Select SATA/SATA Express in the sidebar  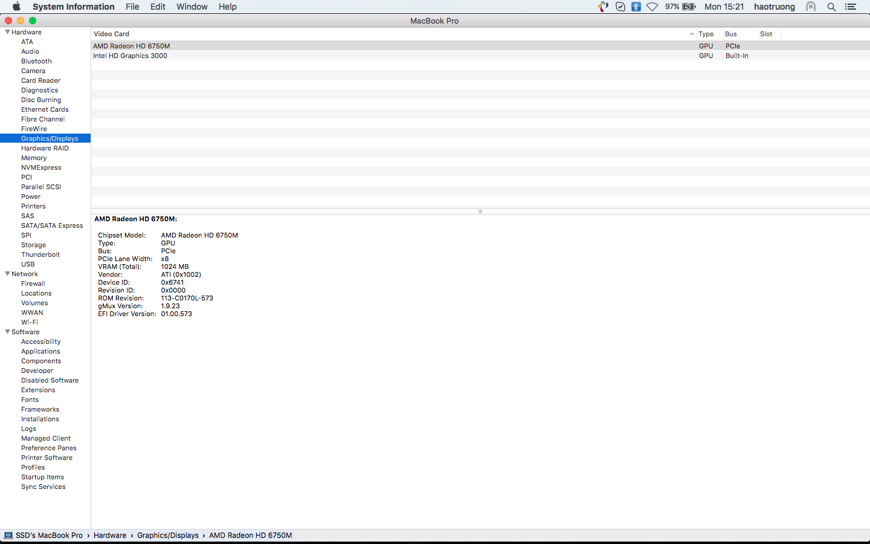click(x=52, y=225)
